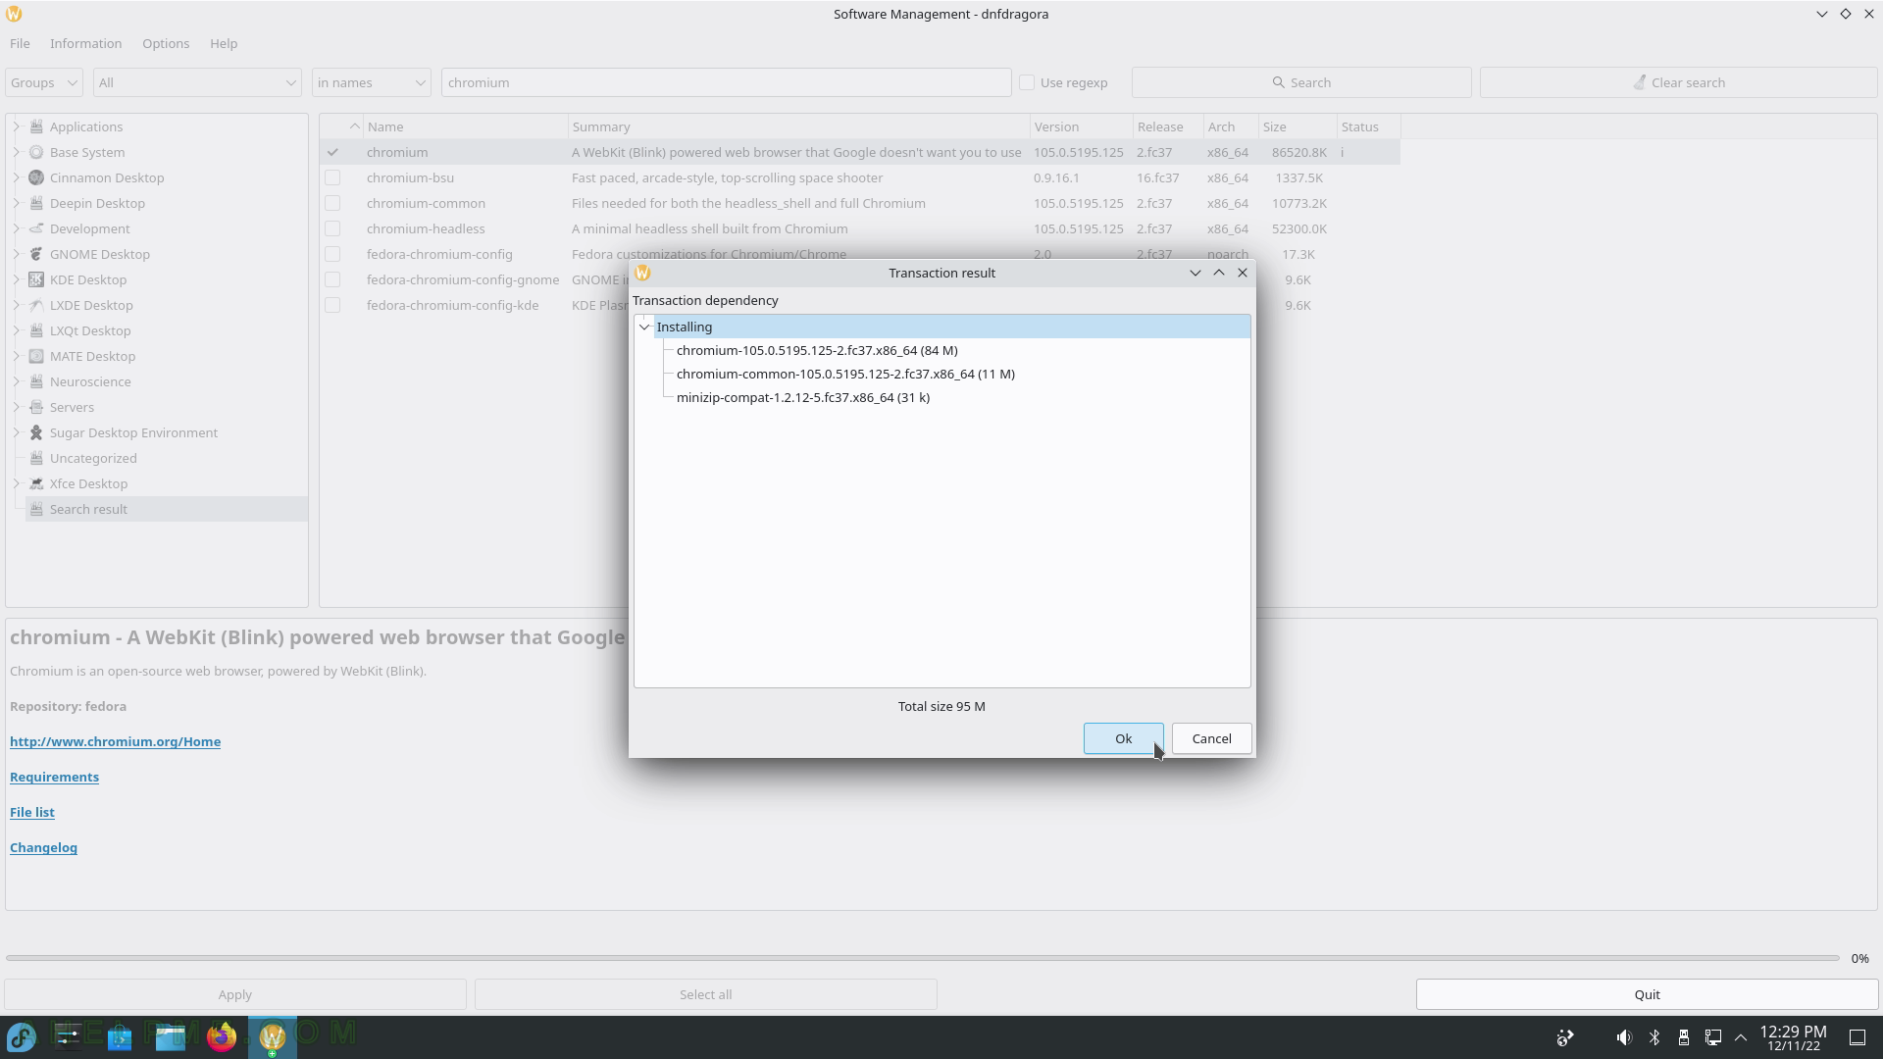The height and width of the screenshot is (1059, 1883).
Task: Click the LXDE Desktop group icon
Action: tap(36, 305)
